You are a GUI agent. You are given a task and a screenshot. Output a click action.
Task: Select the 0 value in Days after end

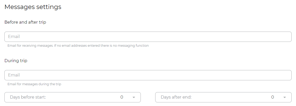273,97
